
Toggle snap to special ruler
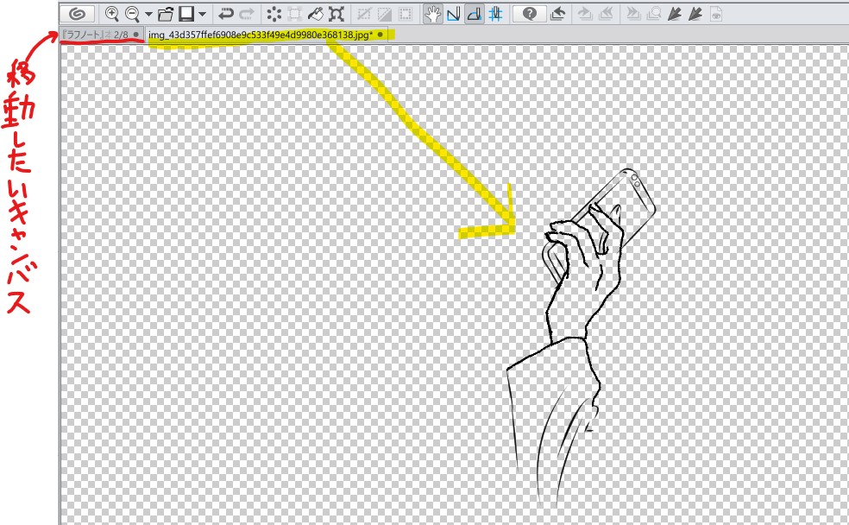point(475,14)
